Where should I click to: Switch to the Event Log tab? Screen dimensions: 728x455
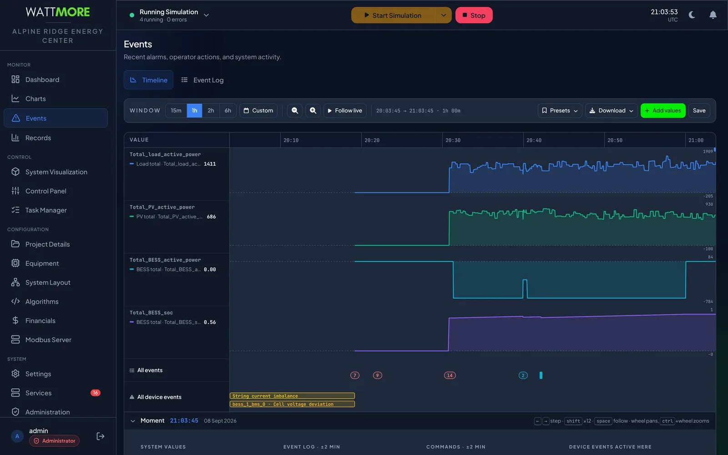click(202, 80)
